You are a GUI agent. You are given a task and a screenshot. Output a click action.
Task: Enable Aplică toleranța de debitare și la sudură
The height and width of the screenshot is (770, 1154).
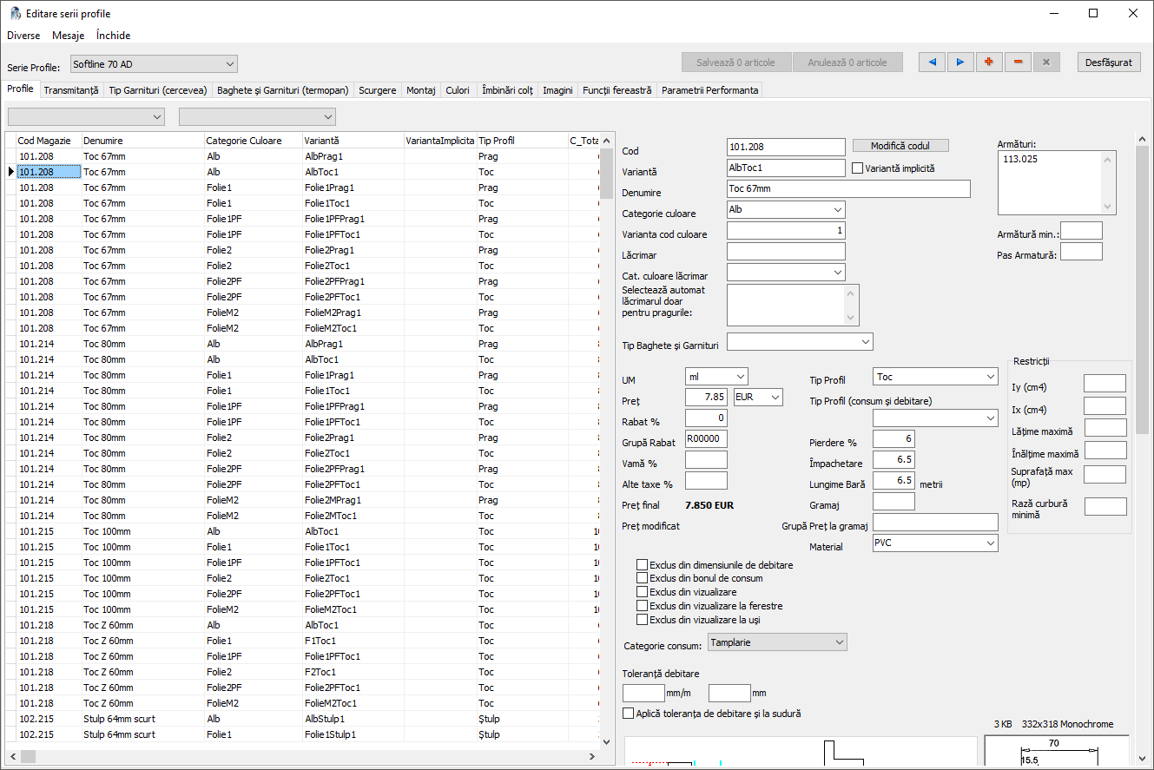pyautogui.click(x=629, y=714)
